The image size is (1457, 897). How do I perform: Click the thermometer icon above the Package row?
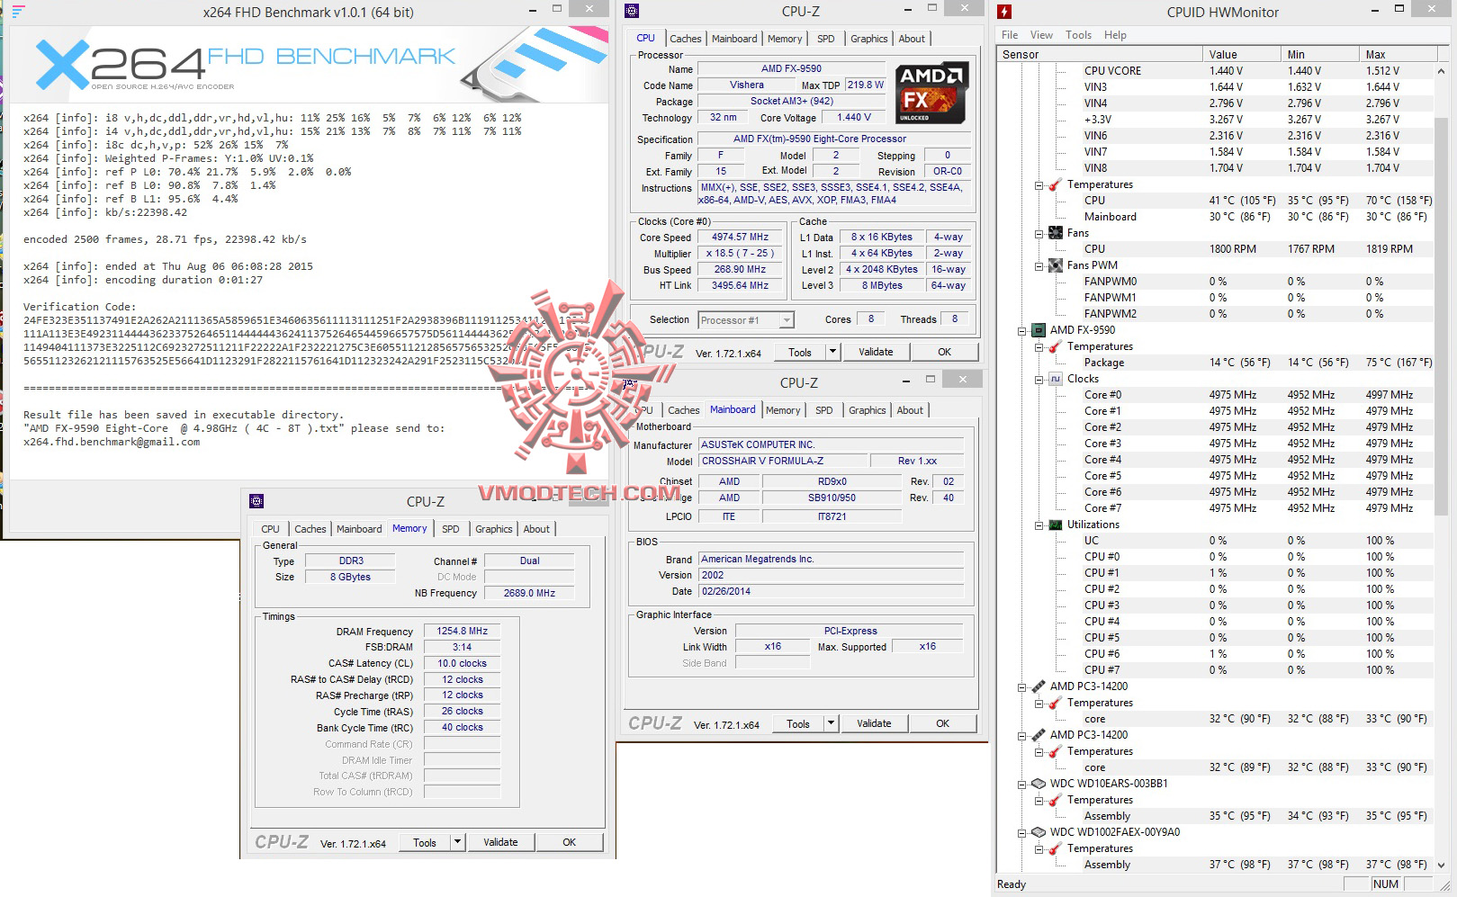(1056, 346)
